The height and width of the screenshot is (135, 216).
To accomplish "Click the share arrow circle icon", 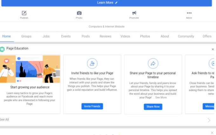I will point(153,64).
